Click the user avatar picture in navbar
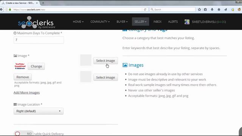 point(187,22)
